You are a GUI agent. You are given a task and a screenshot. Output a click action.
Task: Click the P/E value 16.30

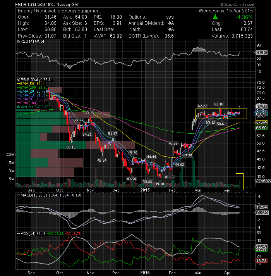coord(116,17)
